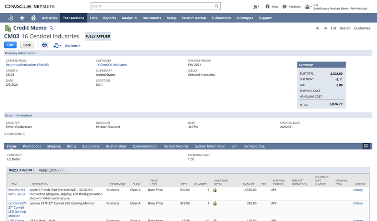Open the recent records clock icon

tap(10, 18)
